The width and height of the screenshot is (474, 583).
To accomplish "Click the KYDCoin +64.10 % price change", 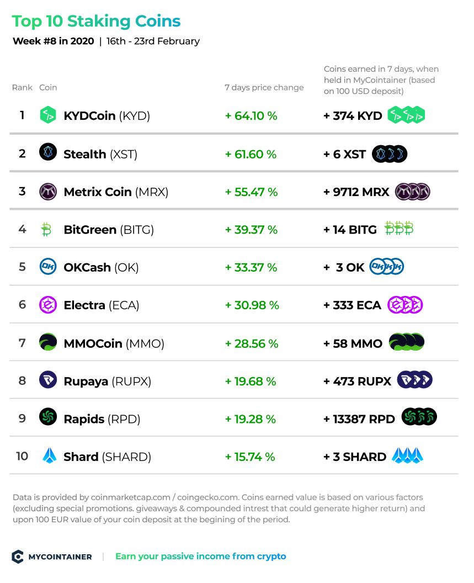I will click(251, 115).
